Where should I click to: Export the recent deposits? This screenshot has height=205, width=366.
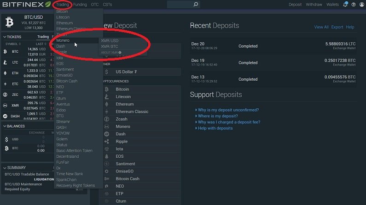(337, 27)
